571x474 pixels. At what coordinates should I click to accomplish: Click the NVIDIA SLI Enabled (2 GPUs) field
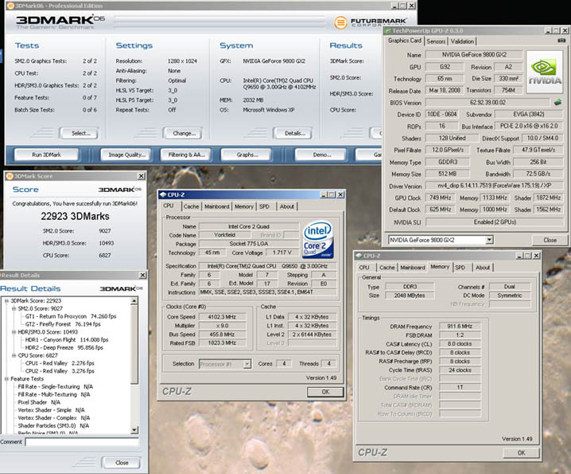click(494, 221)
